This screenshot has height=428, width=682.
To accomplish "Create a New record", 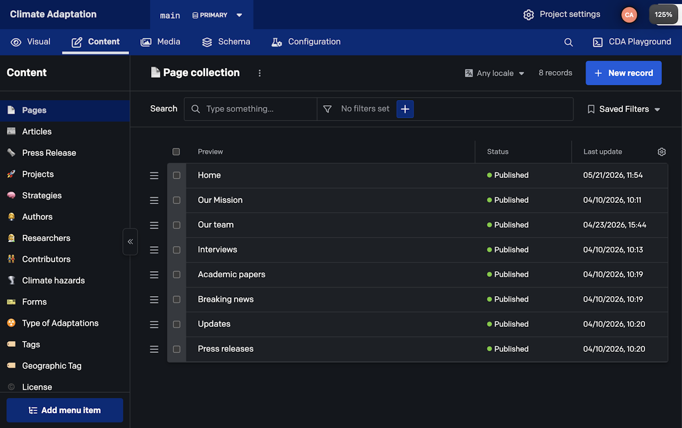I will pos(623,73).
